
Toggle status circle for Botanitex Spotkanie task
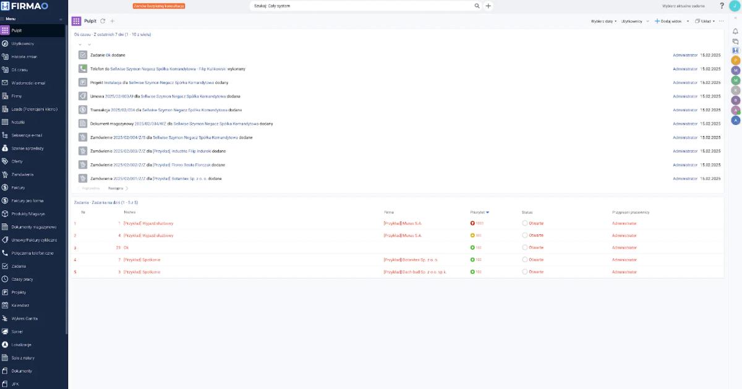525,260
